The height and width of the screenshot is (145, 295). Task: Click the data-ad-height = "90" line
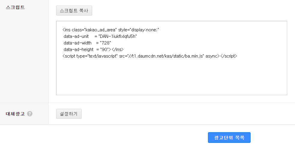click(94, 50)
